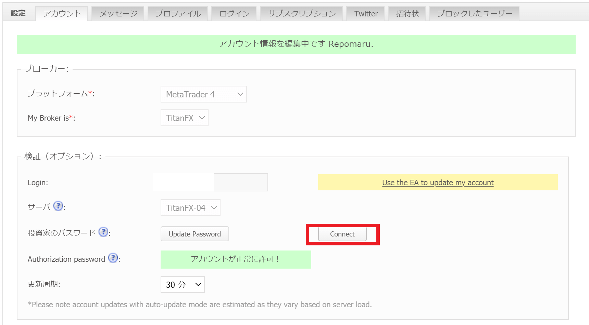Click the auto-update mode note text

(200, 304)
